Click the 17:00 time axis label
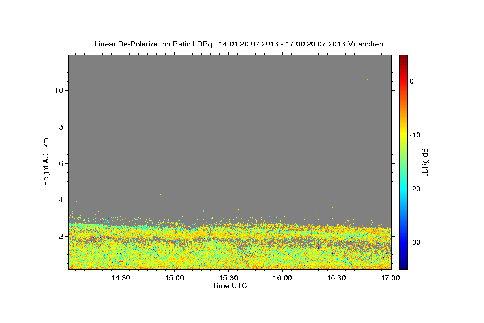484x323 pixels. click(x=391, y=278)
